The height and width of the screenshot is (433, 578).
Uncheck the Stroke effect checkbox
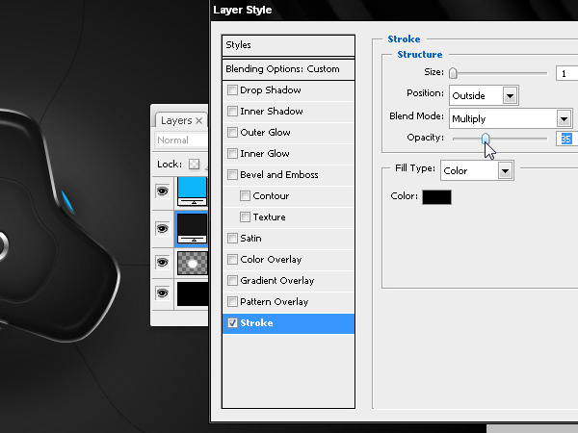[x=232, y=323]
